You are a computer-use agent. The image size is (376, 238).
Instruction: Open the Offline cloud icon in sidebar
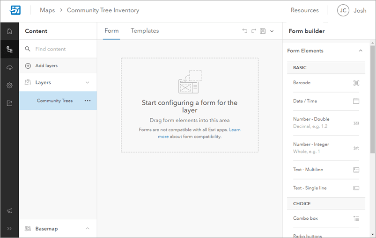coord(9,67)
